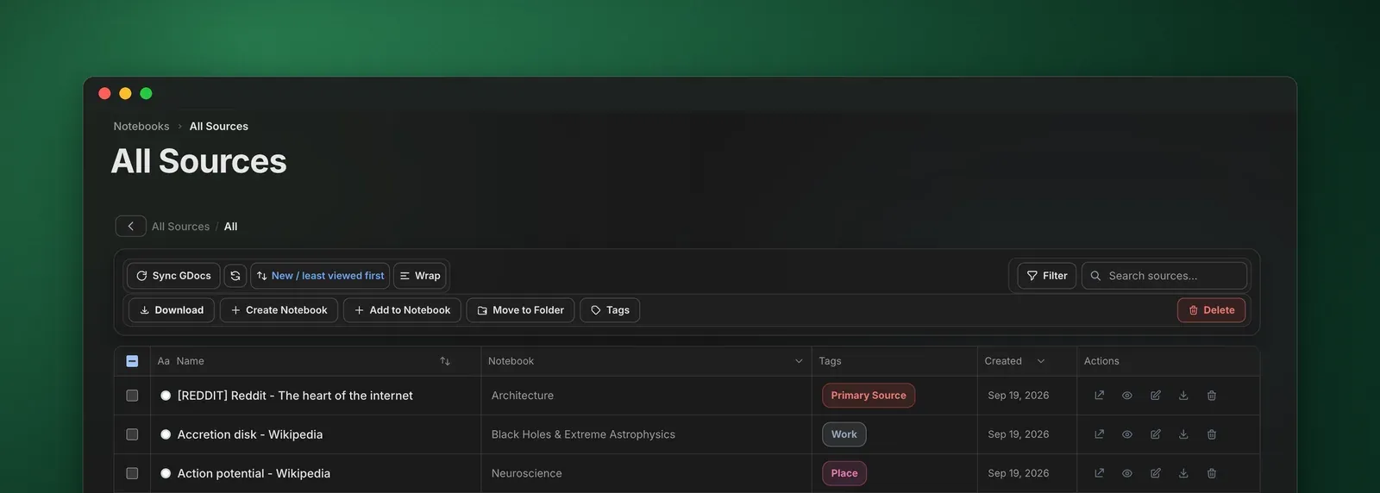Open Action potential - Wikipedia source
This screenshot has height=493, width=1380.
click(254, 473)
